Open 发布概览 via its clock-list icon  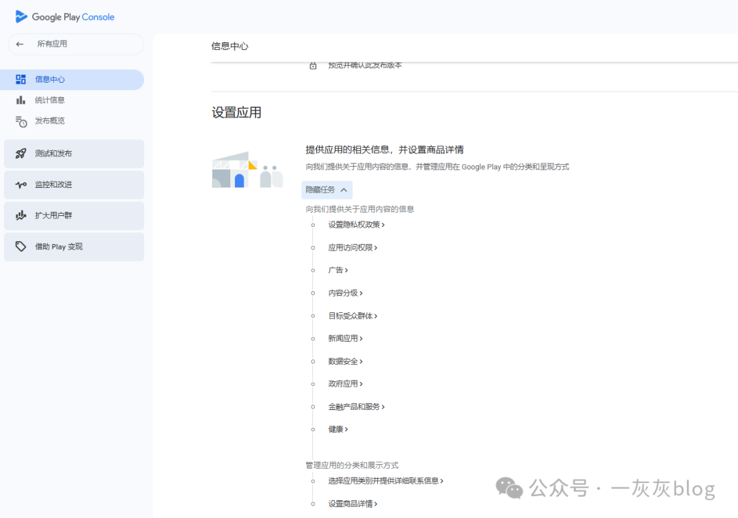pos(20,121)
